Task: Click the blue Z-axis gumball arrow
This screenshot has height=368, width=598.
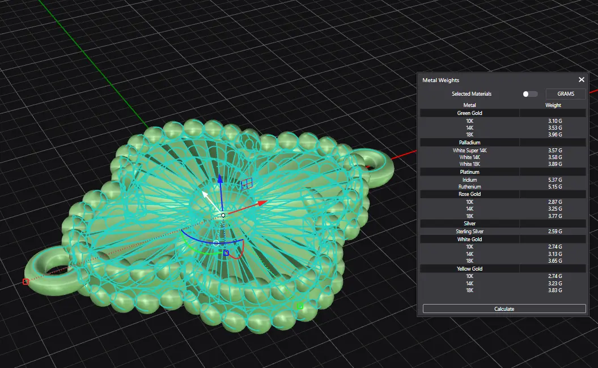Action: pyautogui.click(x=220, y=181)
